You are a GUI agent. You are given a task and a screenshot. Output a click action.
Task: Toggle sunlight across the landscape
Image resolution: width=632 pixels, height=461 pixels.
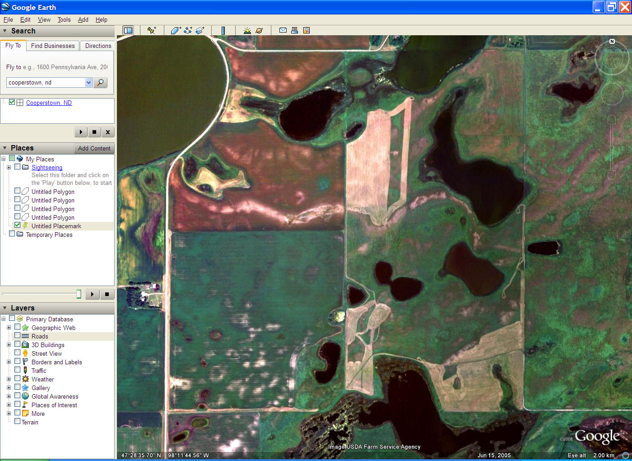[247, 30]
